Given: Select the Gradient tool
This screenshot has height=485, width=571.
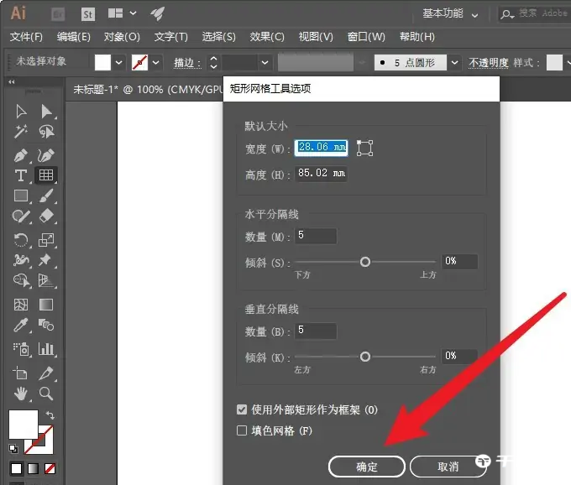Looking at the screenshot, I should (x=46, y=305).
